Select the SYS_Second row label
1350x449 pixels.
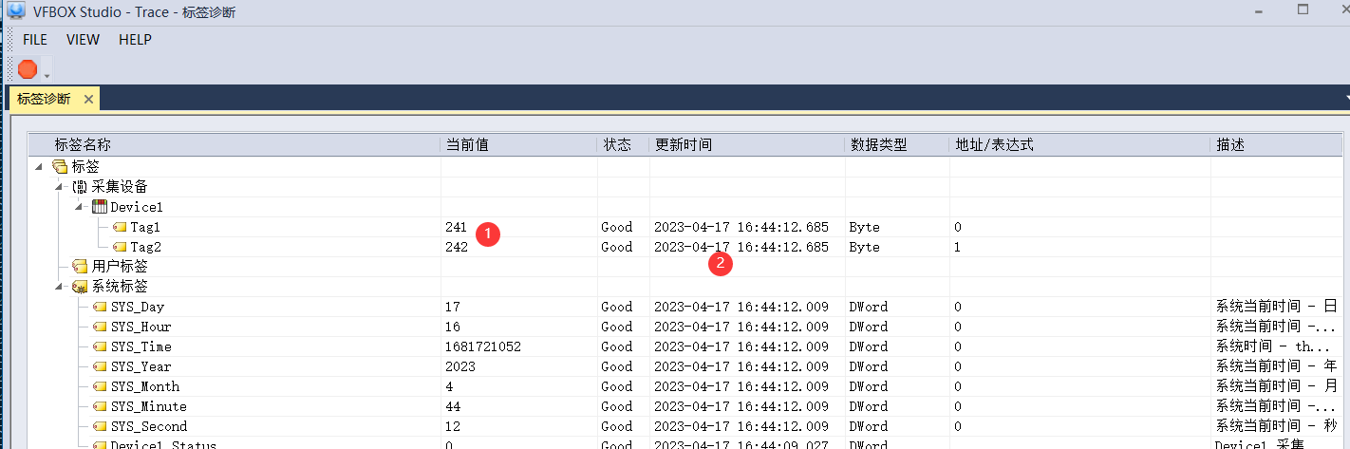pos(149,426)
